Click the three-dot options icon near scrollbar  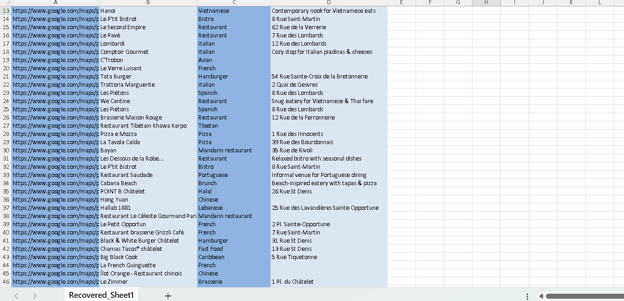(x=527, y=296)
